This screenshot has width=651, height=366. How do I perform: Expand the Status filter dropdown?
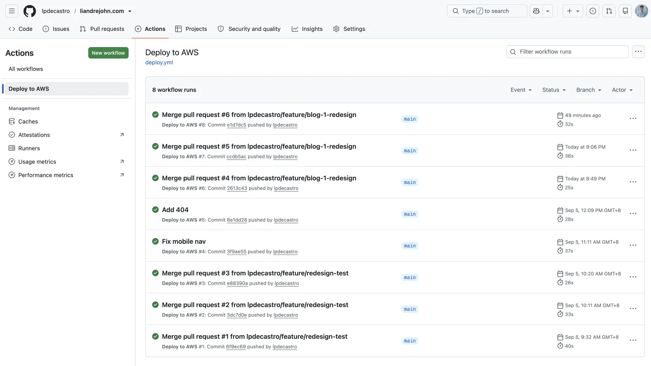554,90
